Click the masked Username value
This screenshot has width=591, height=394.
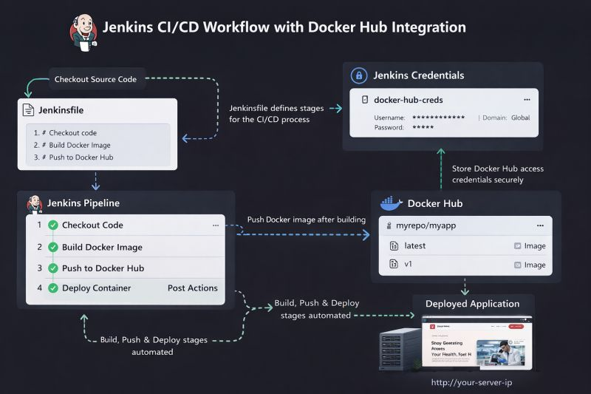438,118
